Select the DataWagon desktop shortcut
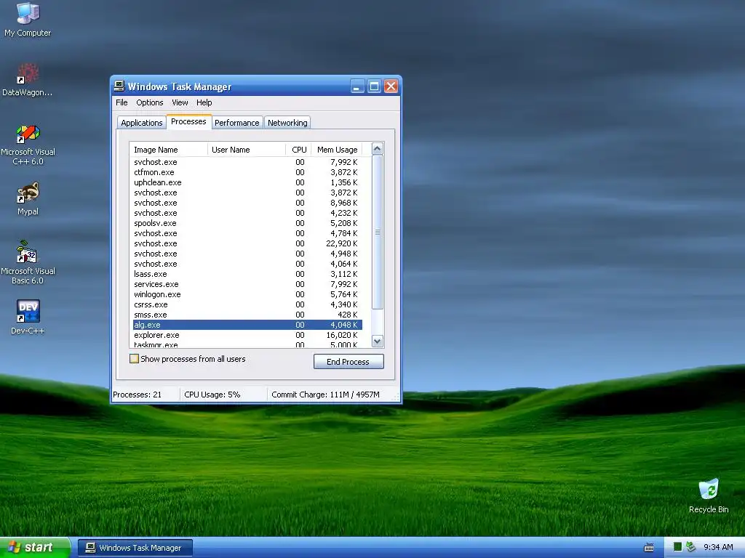 [28, 80]
